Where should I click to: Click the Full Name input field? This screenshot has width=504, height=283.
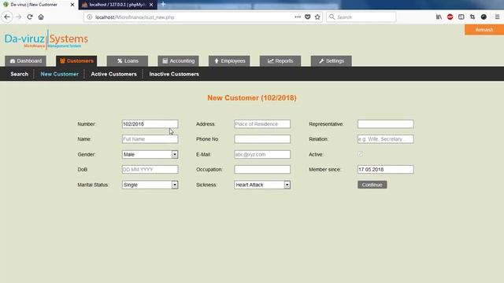(150, 139)
